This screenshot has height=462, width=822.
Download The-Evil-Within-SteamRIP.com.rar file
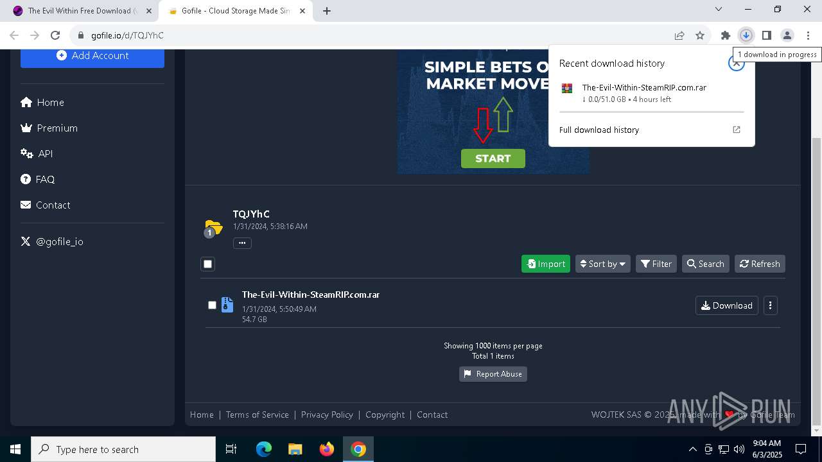727,305
